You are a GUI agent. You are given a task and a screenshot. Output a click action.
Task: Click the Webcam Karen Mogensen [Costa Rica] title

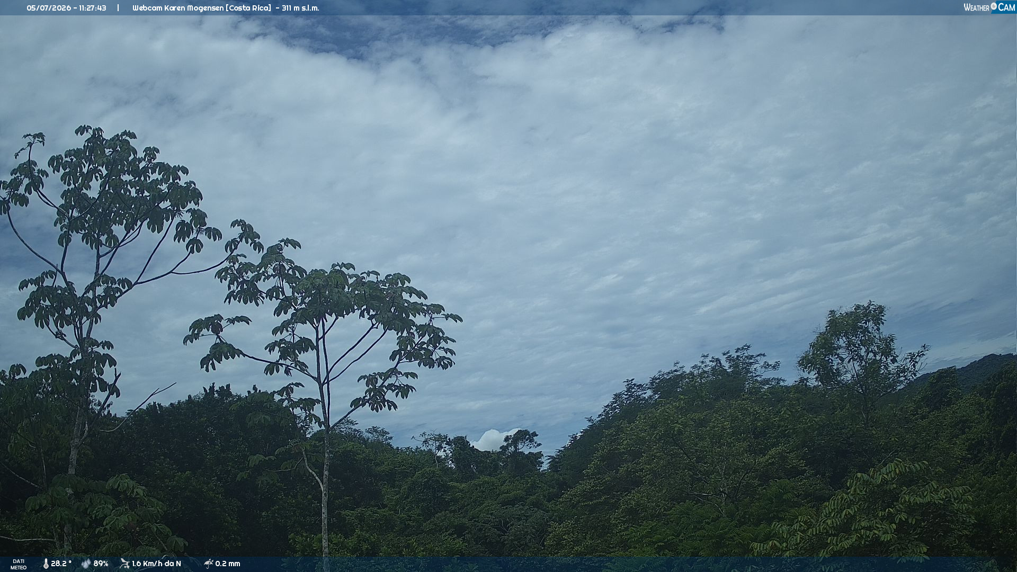(202, 8)
